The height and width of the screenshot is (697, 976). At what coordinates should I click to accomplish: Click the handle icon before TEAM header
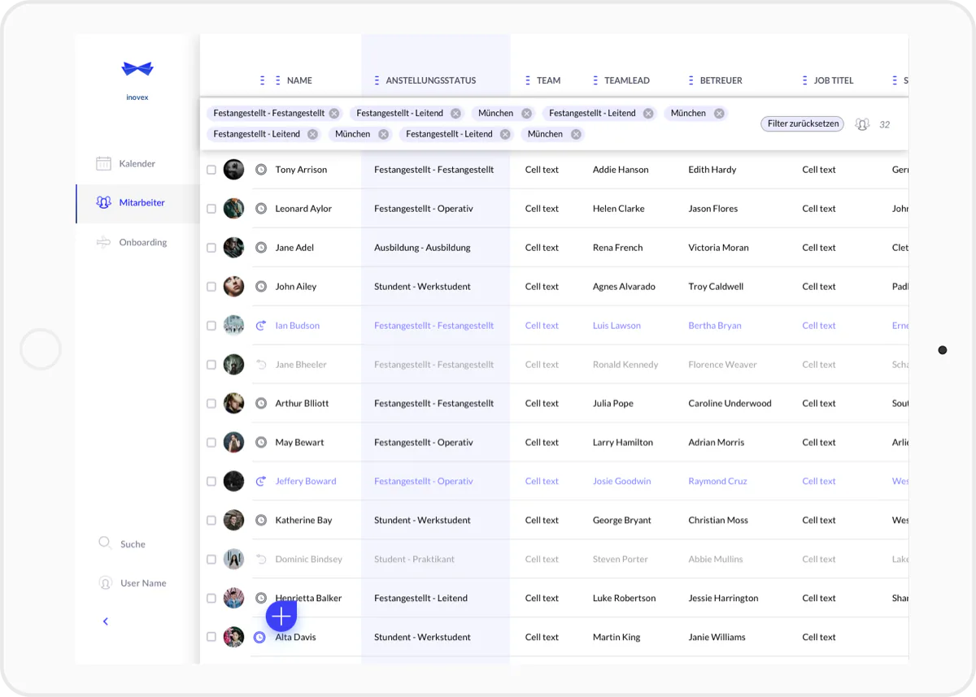point(527,80)
